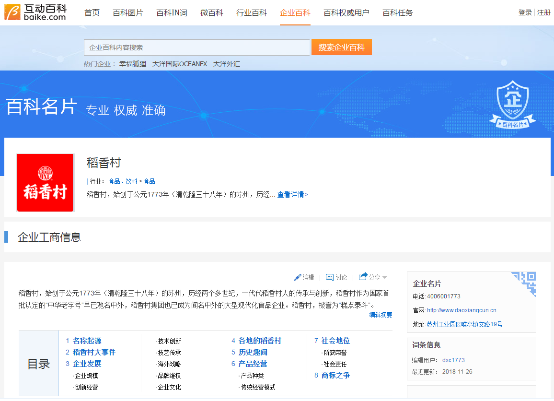Click the 注册 link
554x401 pixels.
[544, 13]
